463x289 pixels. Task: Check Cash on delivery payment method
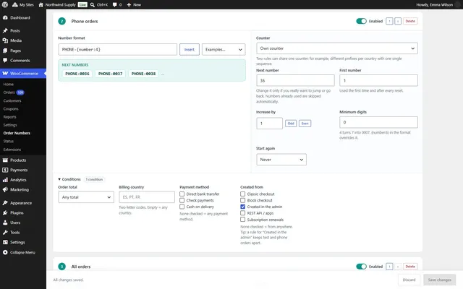tap(182, 207)
